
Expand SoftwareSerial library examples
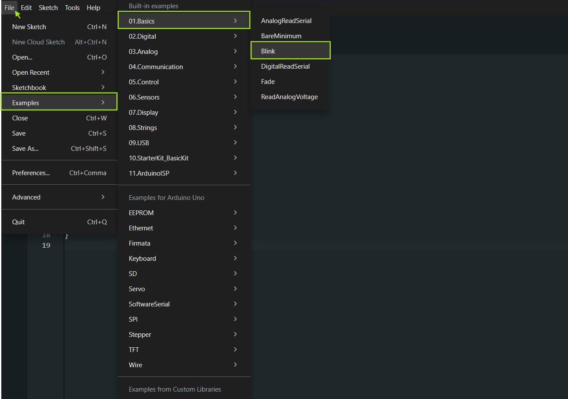pyautogui.click(x=184, y=304)
